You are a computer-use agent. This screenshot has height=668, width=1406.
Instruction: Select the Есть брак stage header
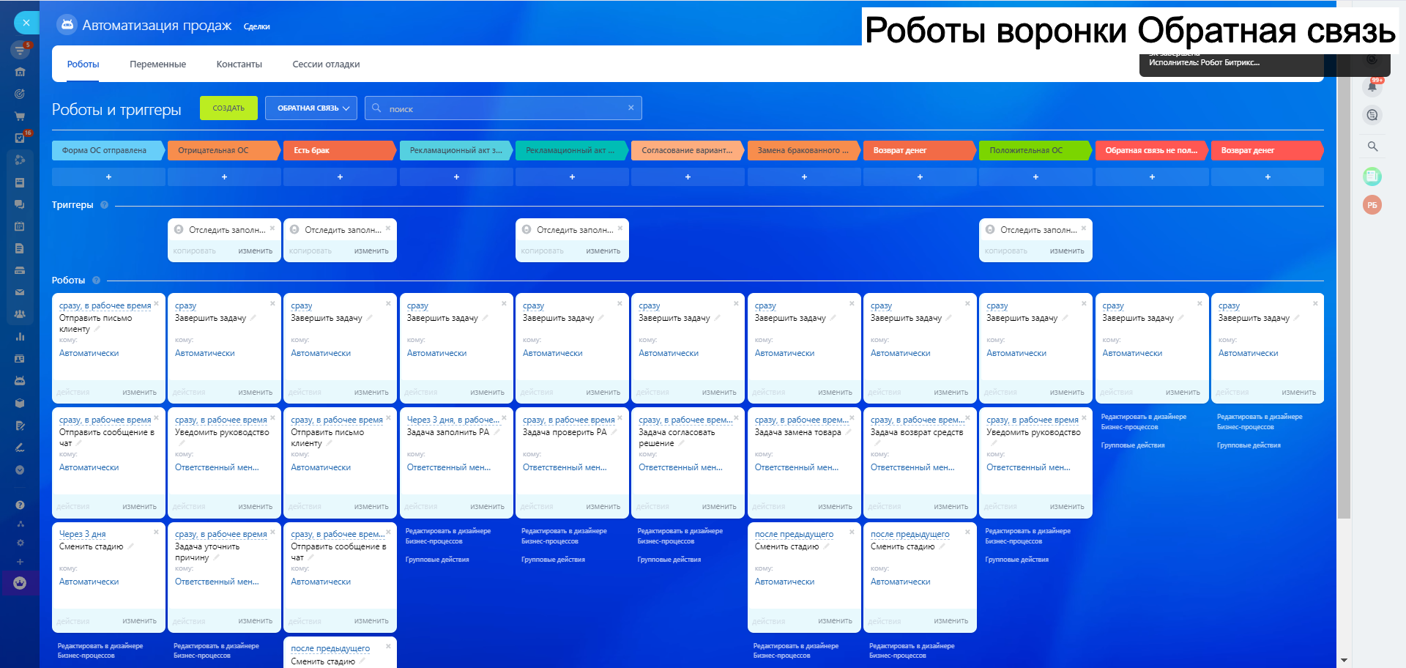(340, 150)
